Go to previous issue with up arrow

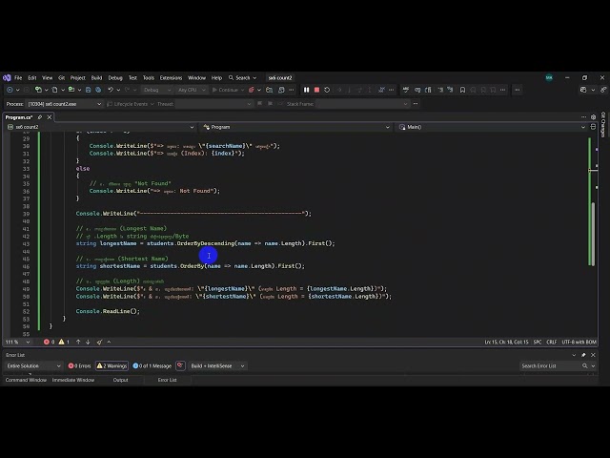[x=78, y=342]
